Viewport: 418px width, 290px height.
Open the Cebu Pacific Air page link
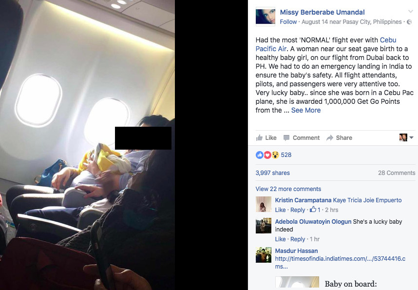point(326,44)
